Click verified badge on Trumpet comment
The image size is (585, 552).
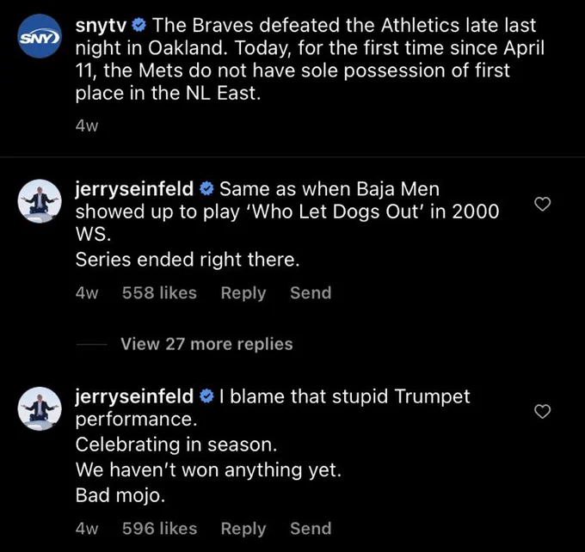click(206, 396)
